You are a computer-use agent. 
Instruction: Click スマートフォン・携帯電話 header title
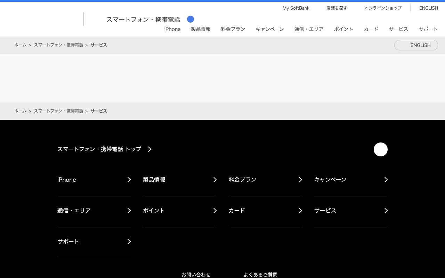pyautogui.click(x=143, y=19)
